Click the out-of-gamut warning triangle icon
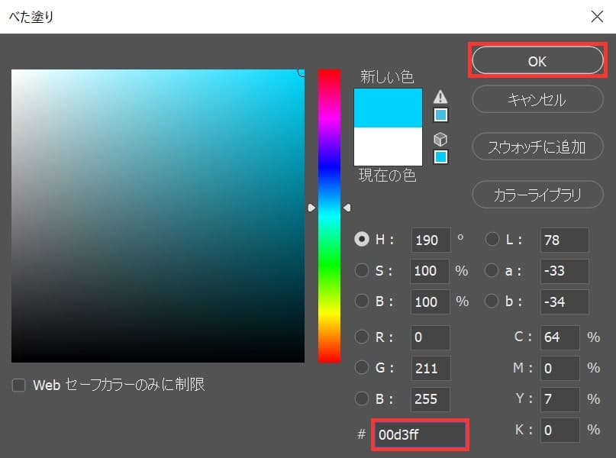 pos(440,97)
